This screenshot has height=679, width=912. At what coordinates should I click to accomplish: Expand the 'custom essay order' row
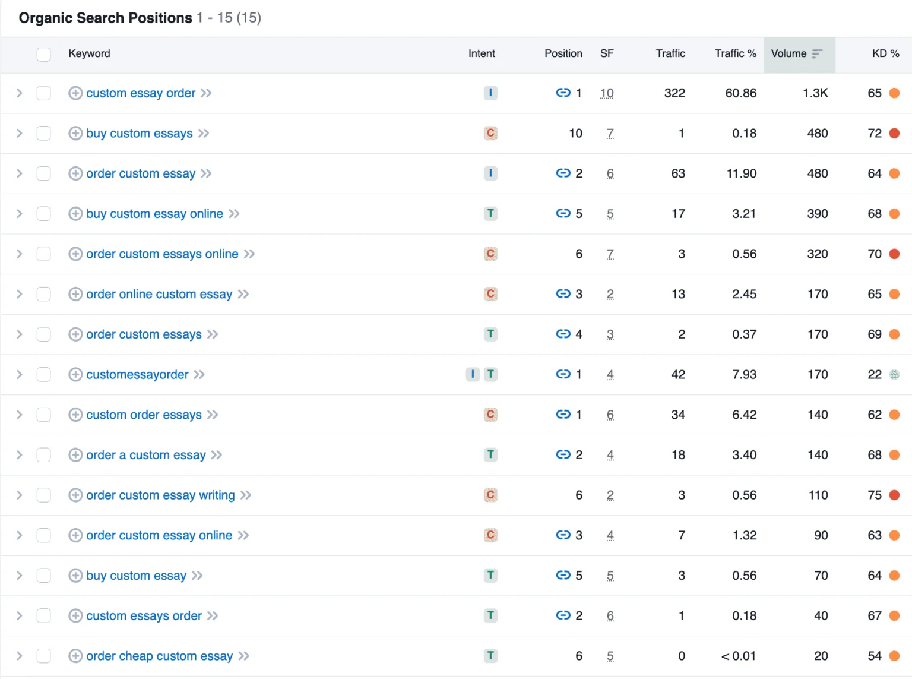pos(20,93)
